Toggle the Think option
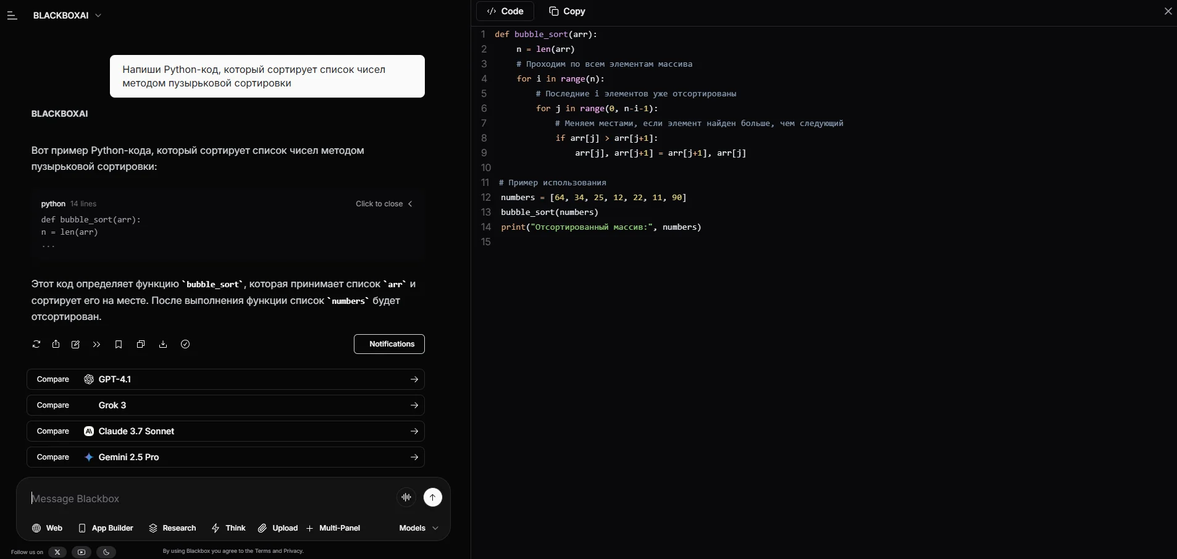This screenshot has height=559, width=1177. point(228,528)
